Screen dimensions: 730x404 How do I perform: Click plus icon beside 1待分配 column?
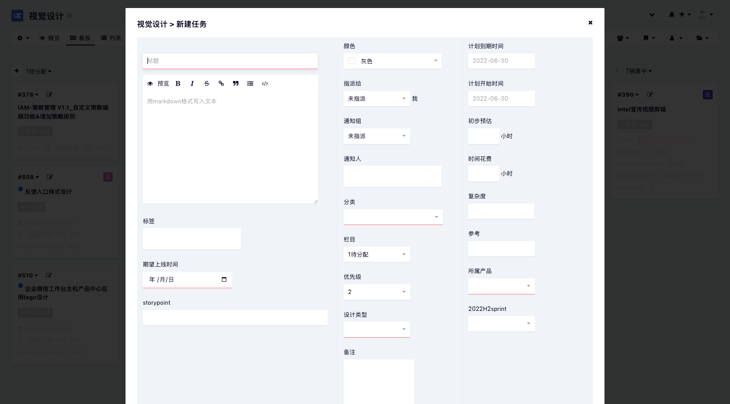[16, 71]
